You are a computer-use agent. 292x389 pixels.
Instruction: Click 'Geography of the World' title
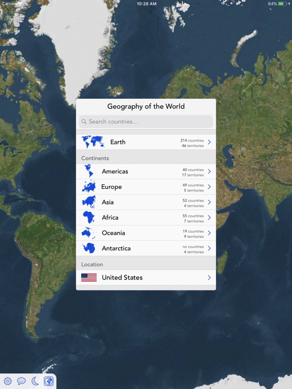click(146, 106)
